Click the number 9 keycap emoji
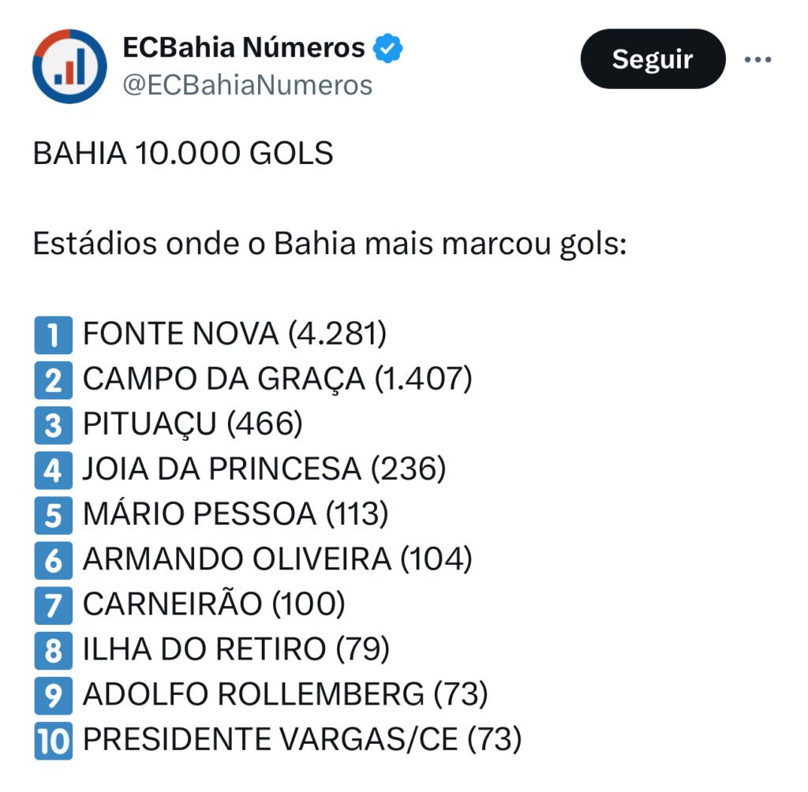 click(54, 695)
